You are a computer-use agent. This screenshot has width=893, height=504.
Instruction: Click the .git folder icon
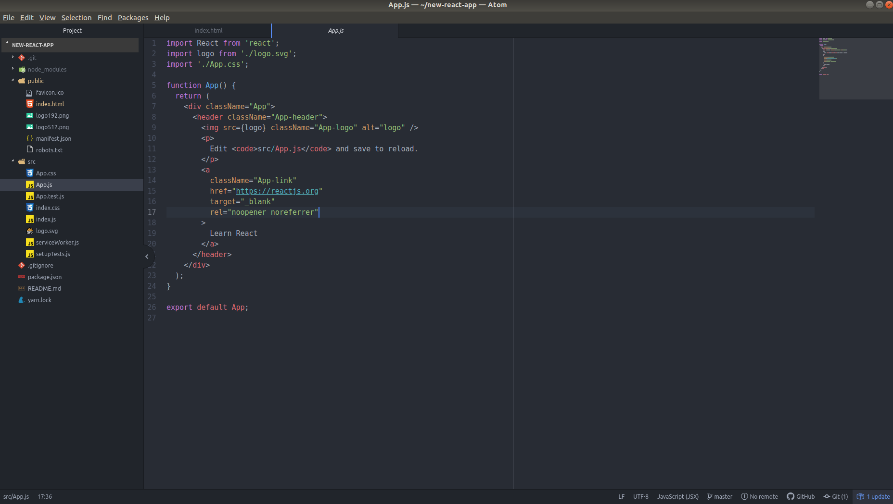[22, 58]
